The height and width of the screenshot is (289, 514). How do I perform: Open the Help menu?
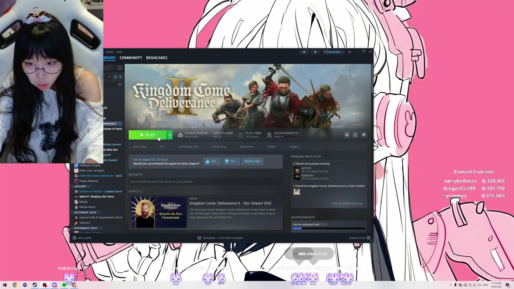pos(119,52)
